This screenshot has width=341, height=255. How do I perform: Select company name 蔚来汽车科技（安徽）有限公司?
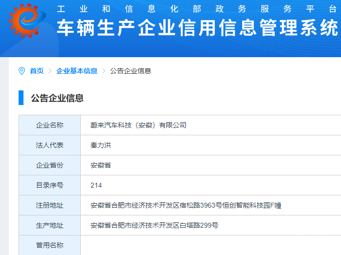[138, 125]
